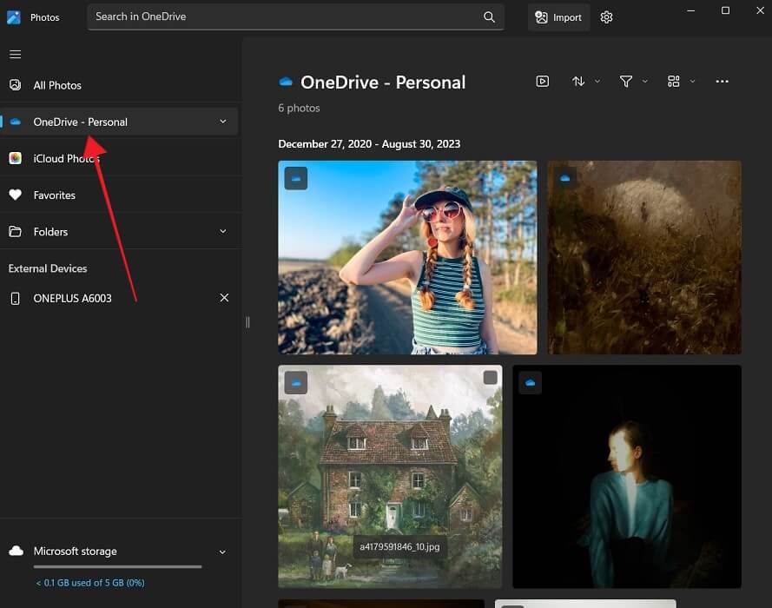Click the Import button
The height and width of the screenshot is (608, 772).
558,17
